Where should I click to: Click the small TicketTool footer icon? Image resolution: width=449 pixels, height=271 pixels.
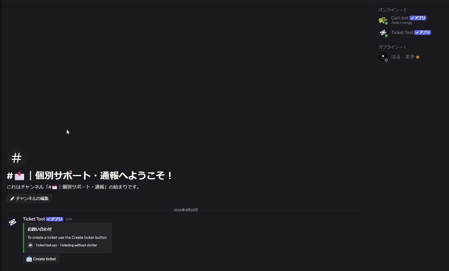click(31, 245)
